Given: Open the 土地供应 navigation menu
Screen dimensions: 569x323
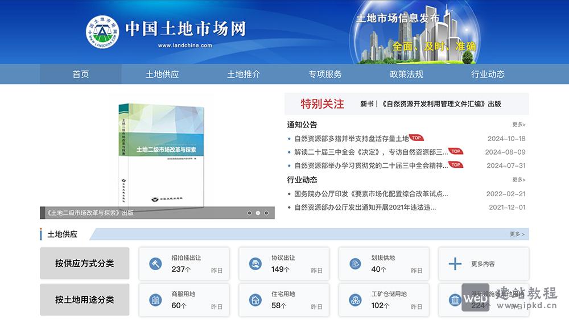Looking at the screenshot, I should 162,74.
